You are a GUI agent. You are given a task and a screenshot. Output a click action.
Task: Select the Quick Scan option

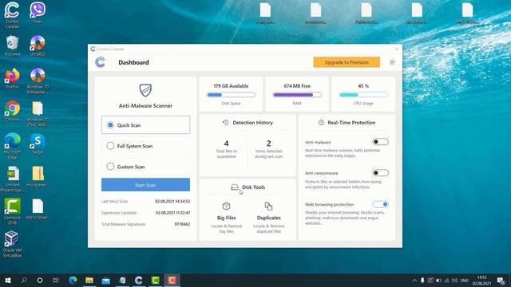point(145,125)
